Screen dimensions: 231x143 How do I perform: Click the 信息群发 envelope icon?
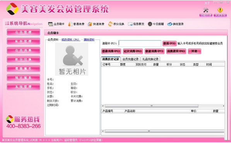point(130,24)
